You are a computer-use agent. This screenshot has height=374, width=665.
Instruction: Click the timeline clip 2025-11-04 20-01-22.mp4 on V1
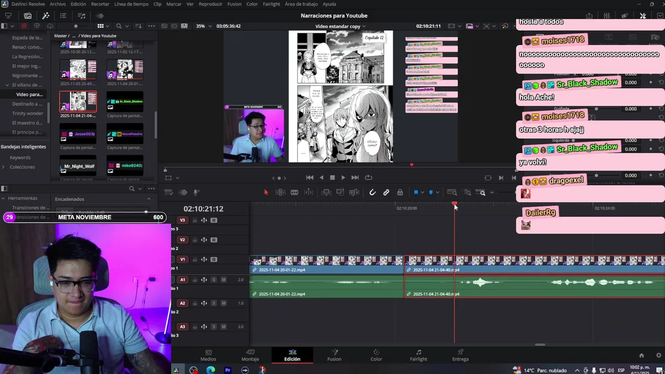[326, 264]
